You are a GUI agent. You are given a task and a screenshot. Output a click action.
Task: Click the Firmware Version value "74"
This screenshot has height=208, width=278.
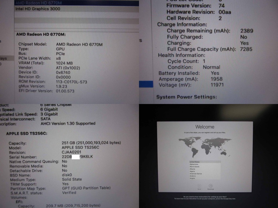222,6
